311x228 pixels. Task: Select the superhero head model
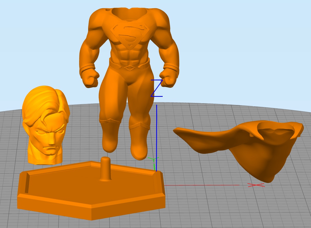[46, 125]
